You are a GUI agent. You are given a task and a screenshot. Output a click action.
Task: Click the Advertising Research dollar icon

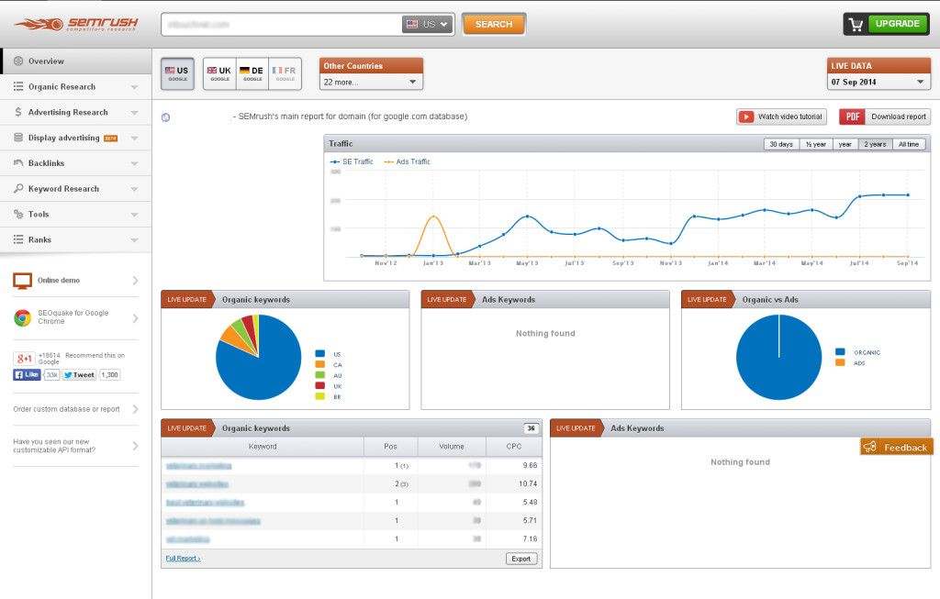[x=18, y=112]
